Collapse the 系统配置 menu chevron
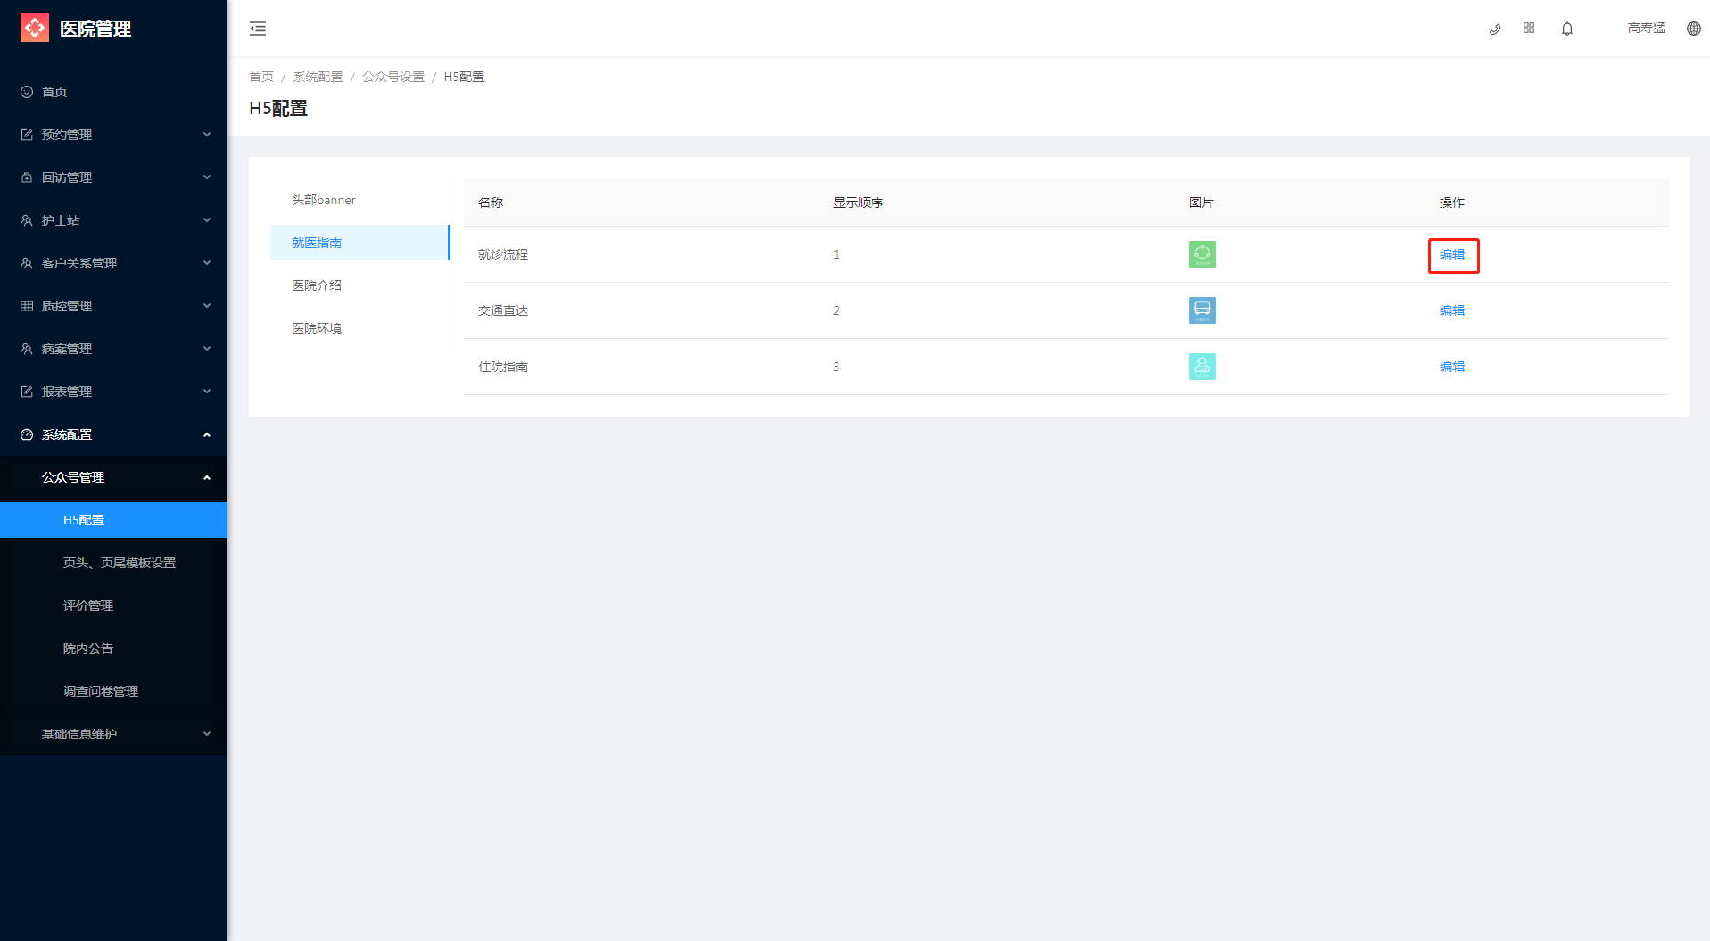The height and width of the screenshot is (941, 1710). pyautogui.click(x=207, y=434)
